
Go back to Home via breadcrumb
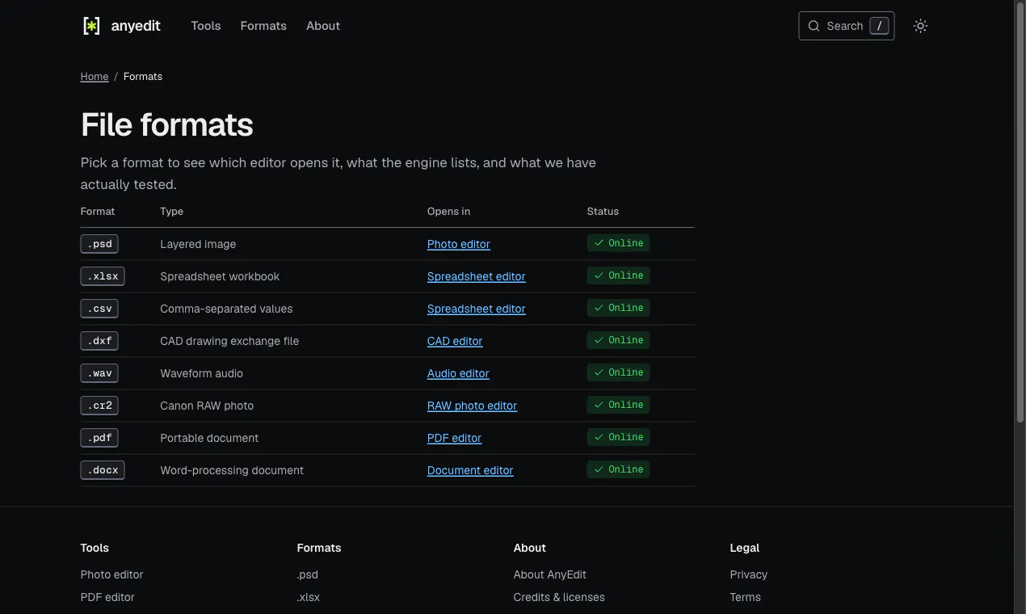click(x=95, y=77)
